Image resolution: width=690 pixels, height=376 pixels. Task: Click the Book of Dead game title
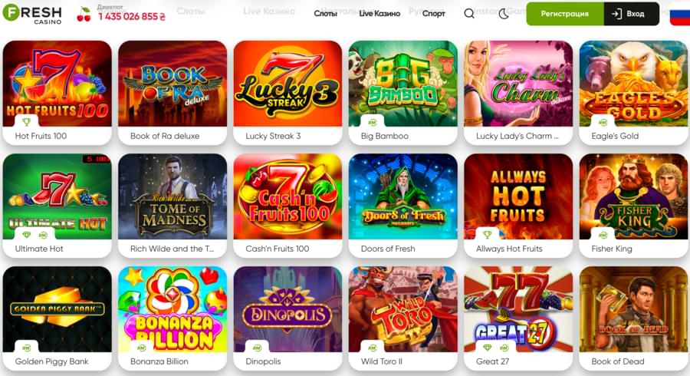click(618, 361)
